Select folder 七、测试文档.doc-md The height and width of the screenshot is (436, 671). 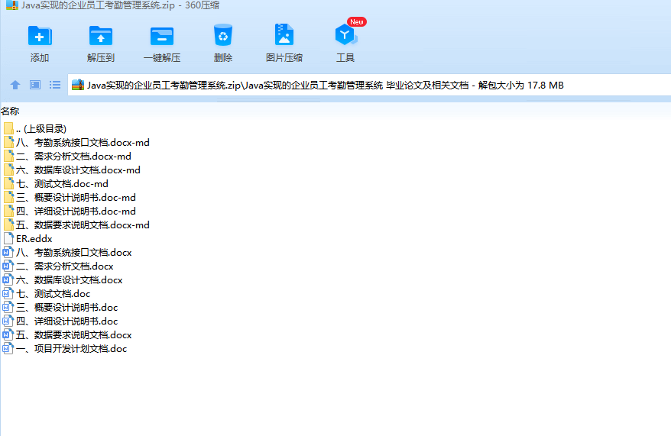(56, 183)
